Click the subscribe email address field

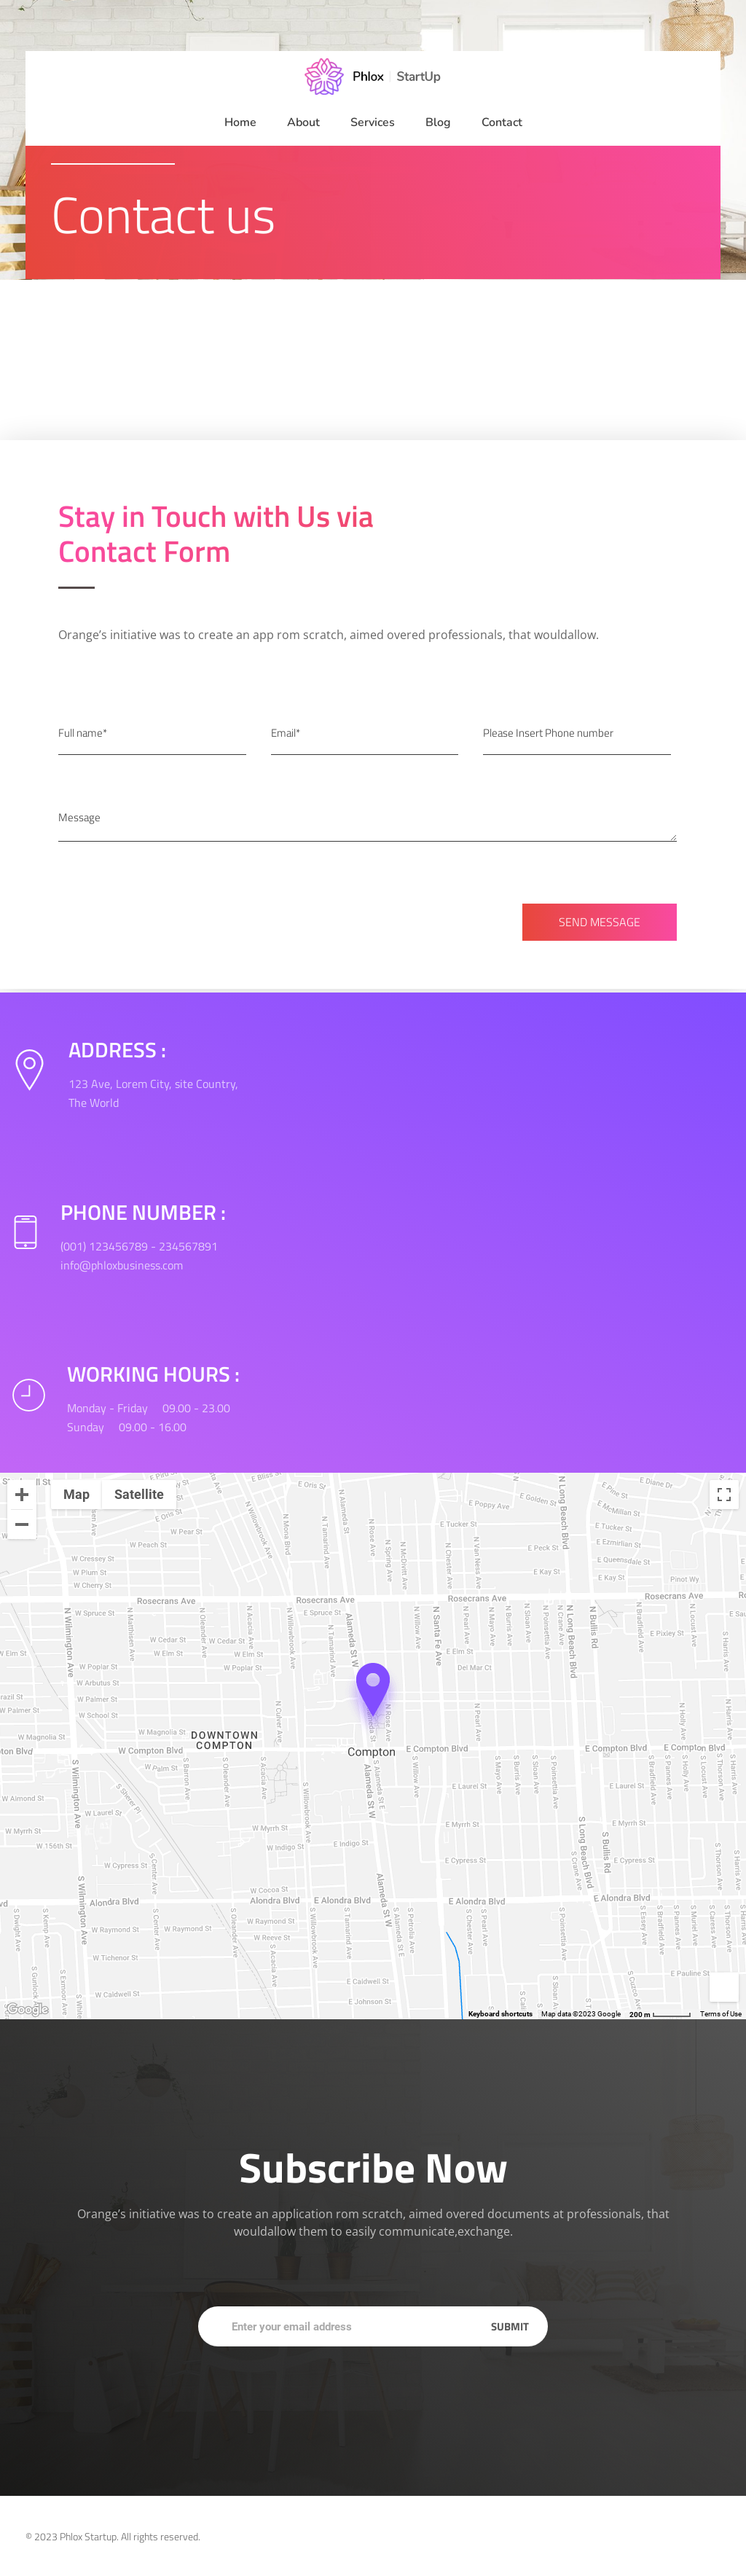[x=340, y=2326]
